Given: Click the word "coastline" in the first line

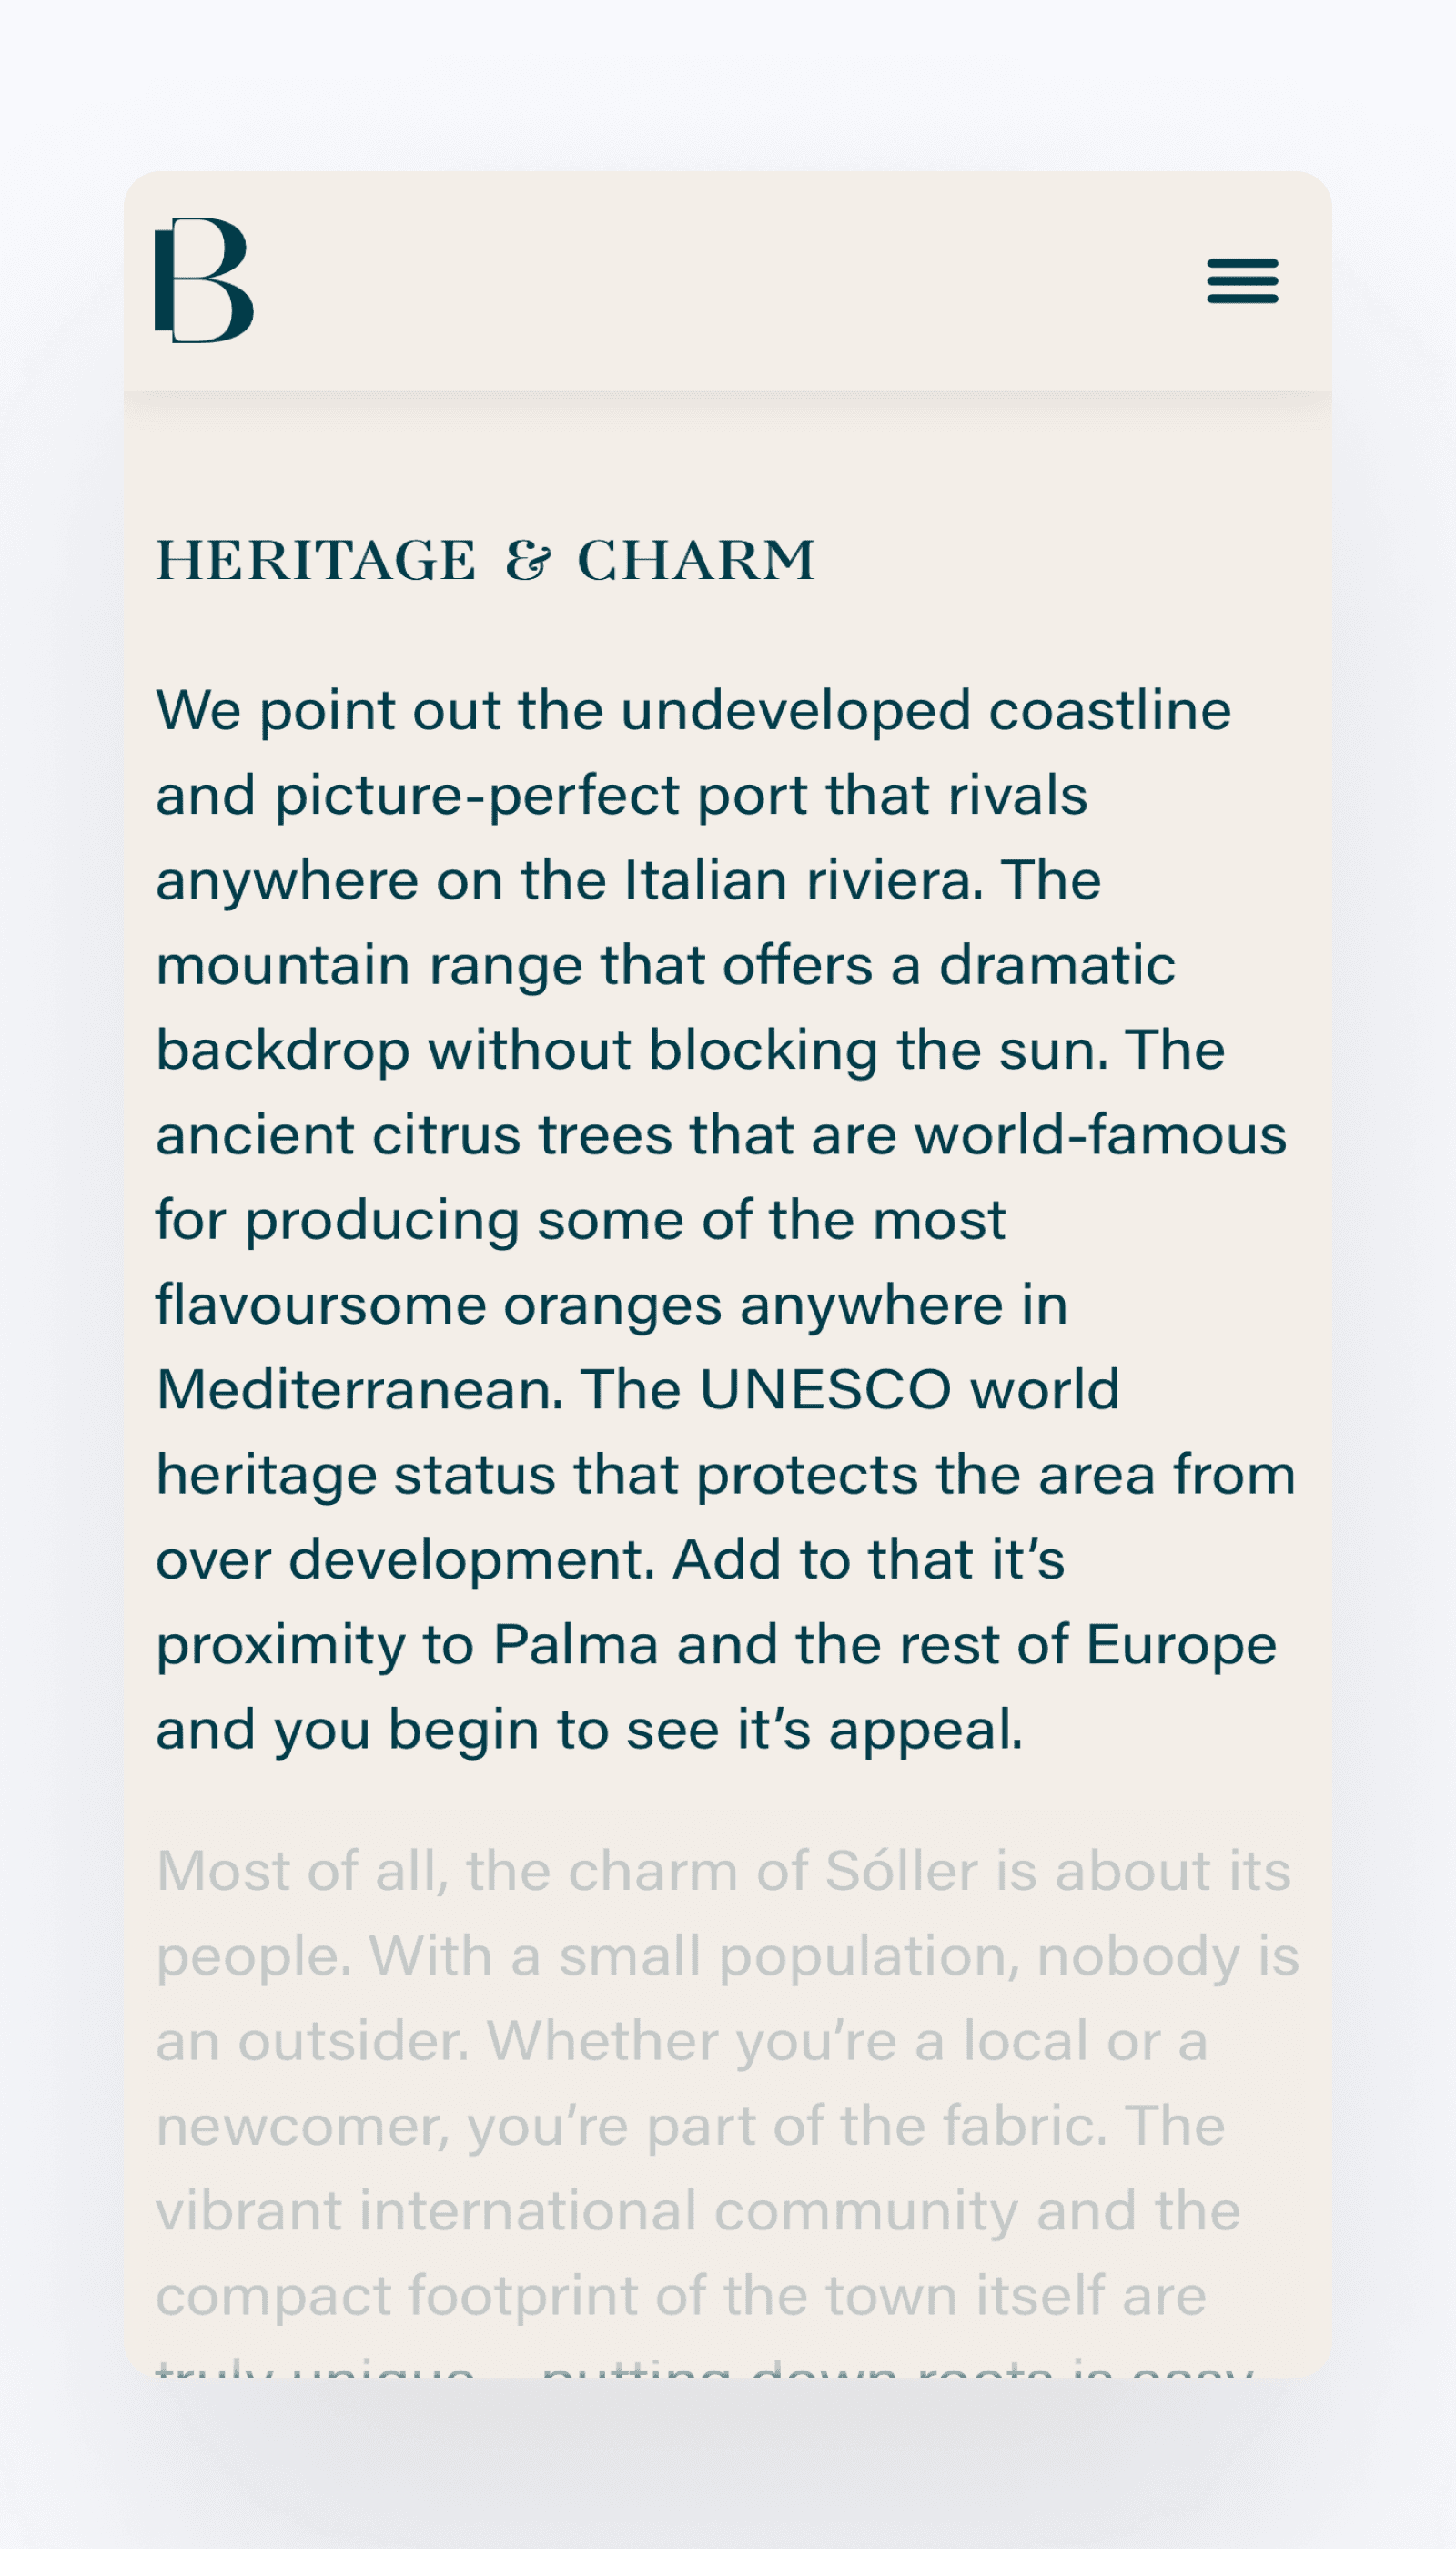Looking at the screenshot, I should pyautogui.click(x=1110, y=711).
